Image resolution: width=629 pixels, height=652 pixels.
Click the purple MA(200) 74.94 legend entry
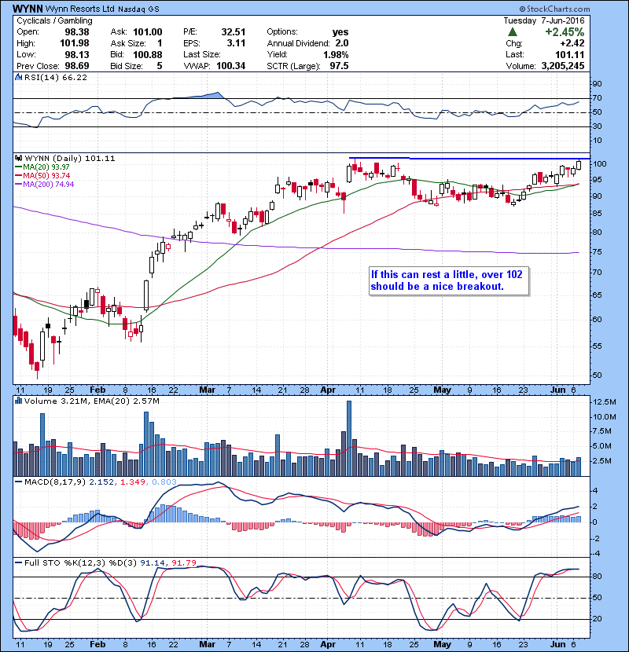click(x=45, y=184)
